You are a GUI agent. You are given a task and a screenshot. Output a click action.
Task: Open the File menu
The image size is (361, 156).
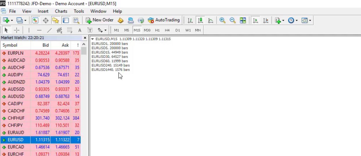[x=12, y=11]
